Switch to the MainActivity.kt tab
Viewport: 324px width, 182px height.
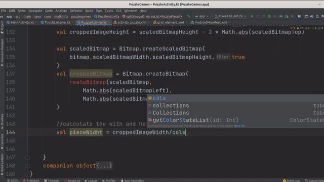click(22, 22)
